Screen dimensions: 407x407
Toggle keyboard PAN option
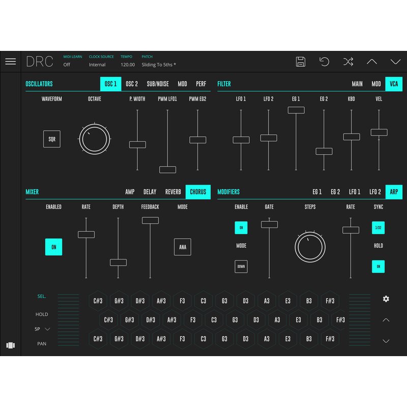click(42, 344)
